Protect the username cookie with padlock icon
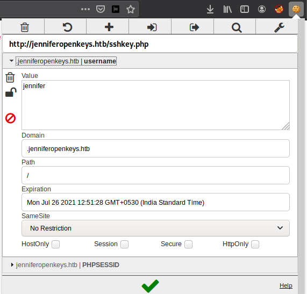This screenshot has width=307, height=294. [11, 92]
